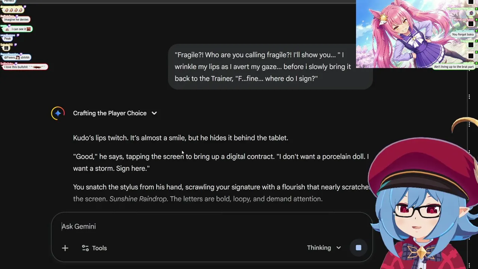Select the 'i love this bullshit' chat bubble
The width and height of the screenshot is (478, 269).
(x=25, y=67)
